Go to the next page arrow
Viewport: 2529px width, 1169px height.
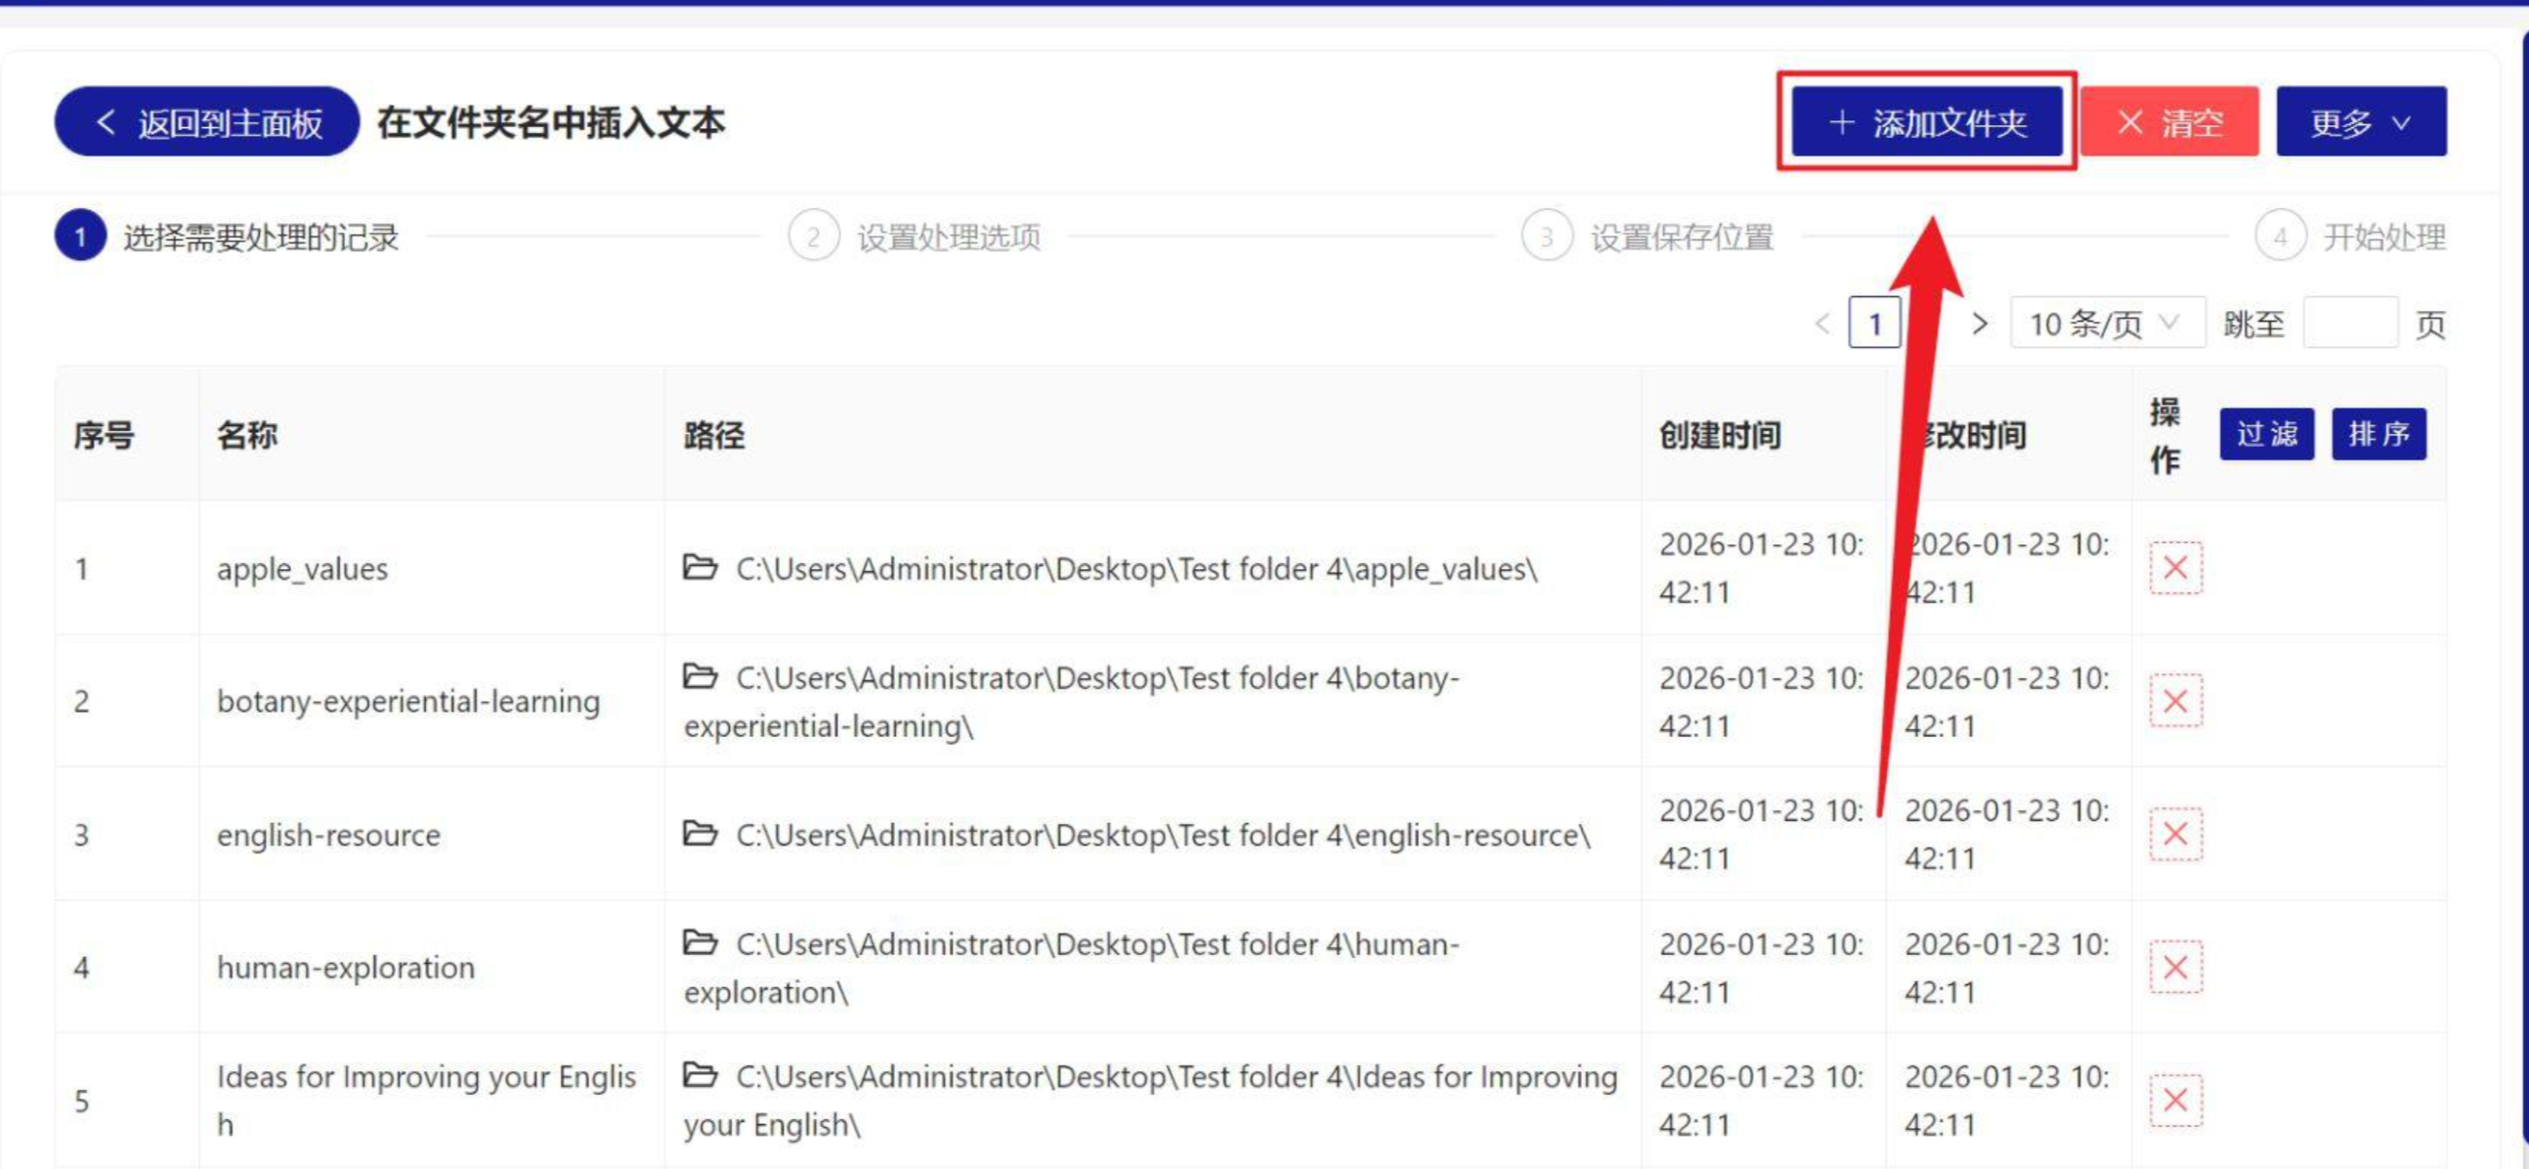tap(1979, 324)
